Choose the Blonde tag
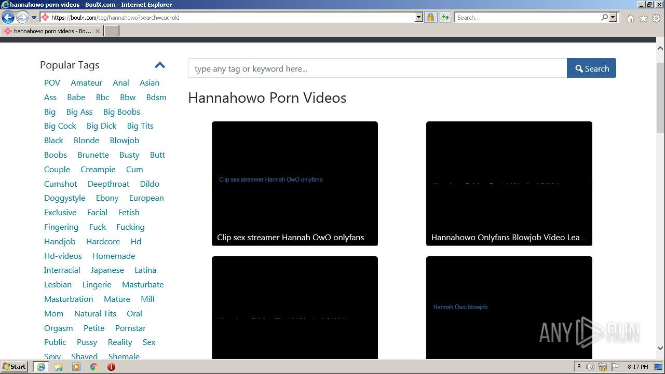The width and height of the screenshot is (665, 374). tap(87, 141)
